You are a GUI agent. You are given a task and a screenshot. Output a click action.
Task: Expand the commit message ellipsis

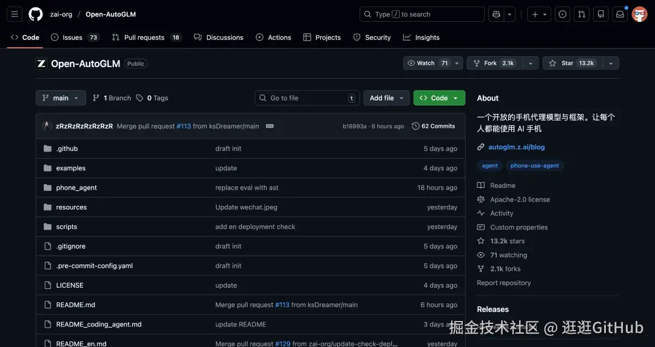click(270, 126)
